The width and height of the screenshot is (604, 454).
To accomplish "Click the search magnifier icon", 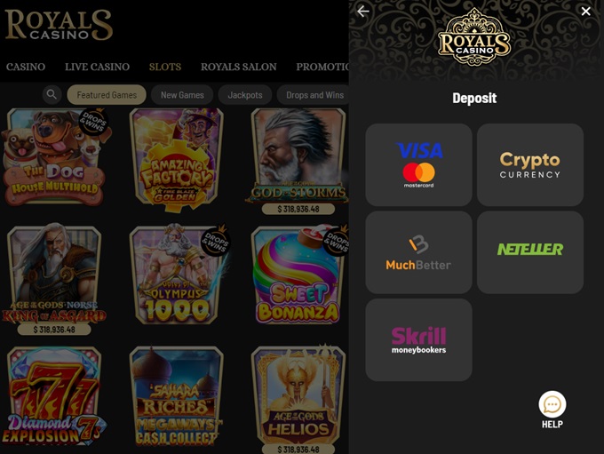I will point(52,94).
